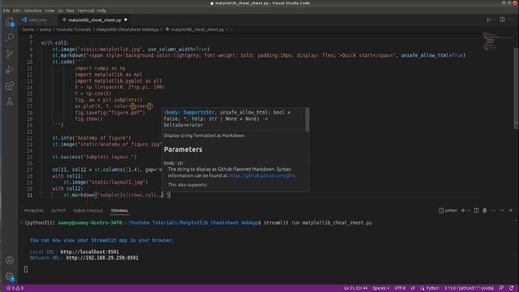Switch to the Output panel tab
The image size is (519, 292).
[58, 211]
